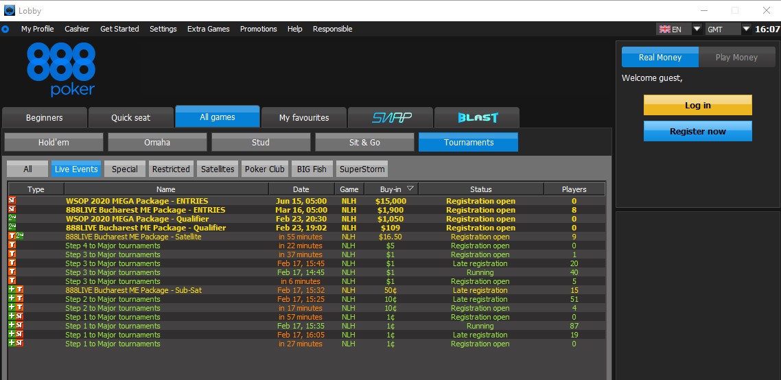Viewport: 781px width, 380px height.
Task: Select the Hold'em game type button
Action: [54, 142]
